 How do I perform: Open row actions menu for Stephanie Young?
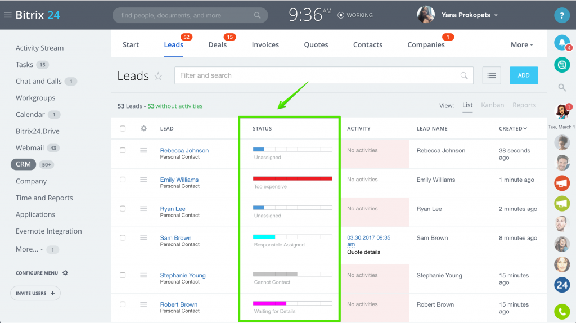tap(143, 275)
